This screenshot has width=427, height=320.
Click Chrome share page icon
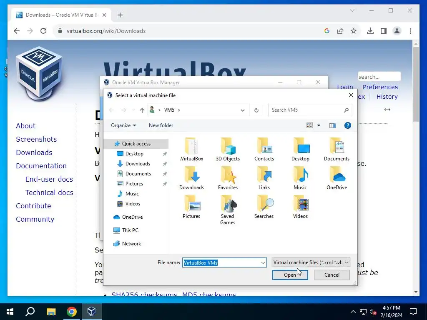click(x=340, y=31)
